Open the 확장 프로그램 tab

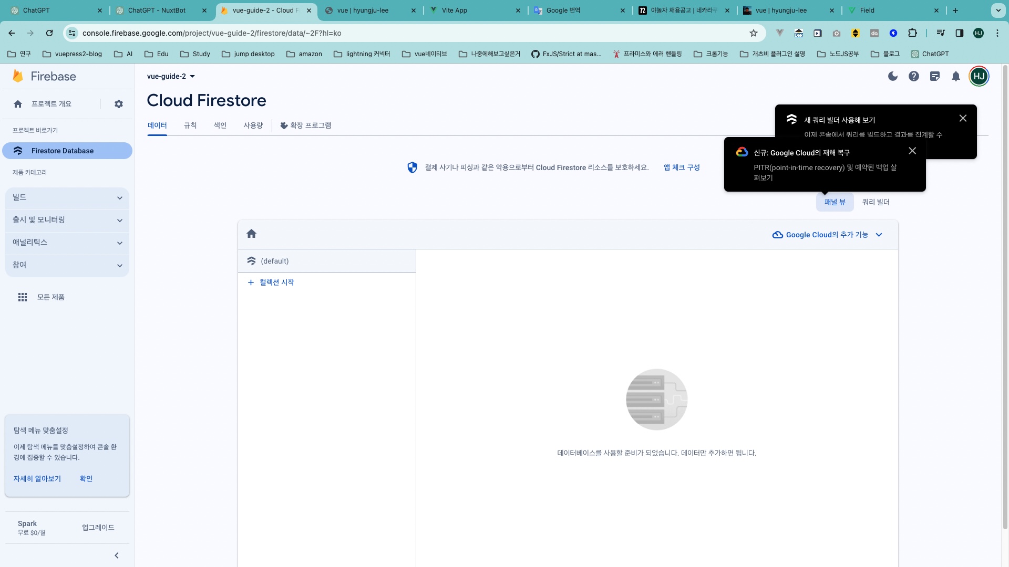point(305,125)
